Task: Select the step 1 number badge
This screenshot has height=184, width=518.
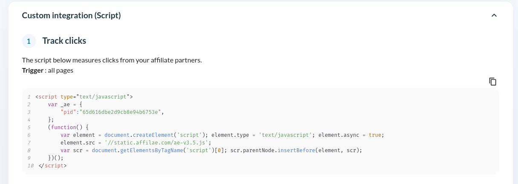Action: point(29,41)
